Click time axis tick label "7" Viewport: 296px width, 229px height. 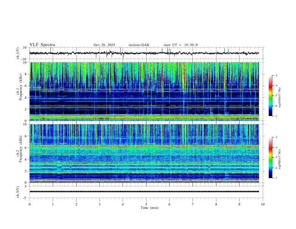pos(193,204)
